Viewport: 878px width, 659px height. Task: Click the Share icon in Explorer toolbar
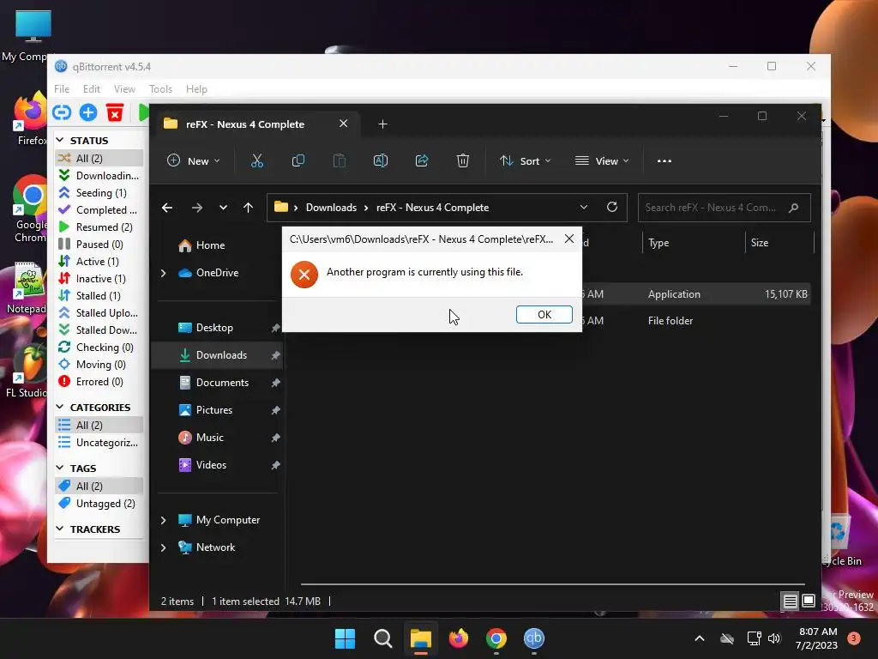[422, 160]
